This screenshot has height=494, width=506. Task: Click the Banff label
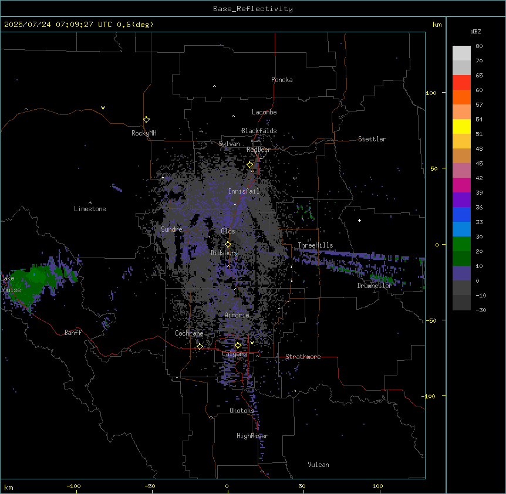point(73,333)
